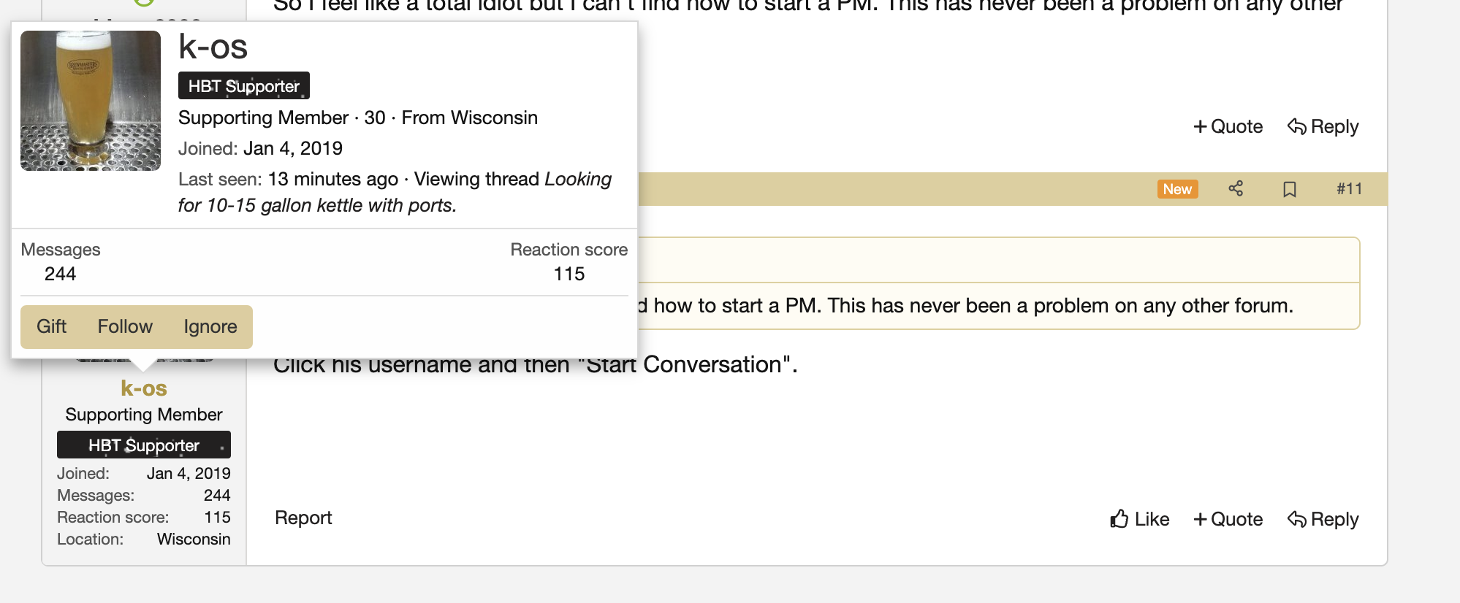Open post number #11 permalink

coord(1349,189)
